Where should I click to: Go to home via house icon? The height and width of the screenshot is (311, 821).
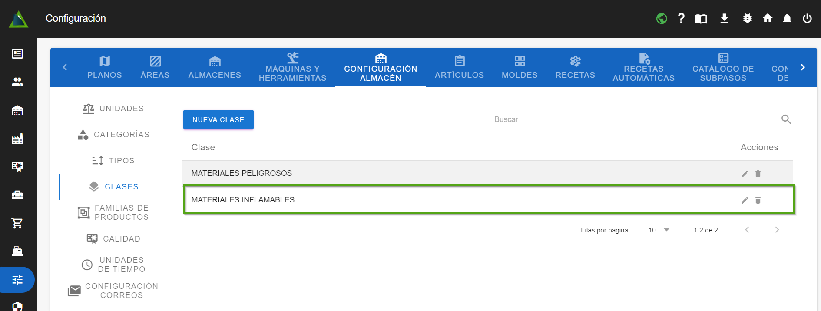(x=768, y=18)
